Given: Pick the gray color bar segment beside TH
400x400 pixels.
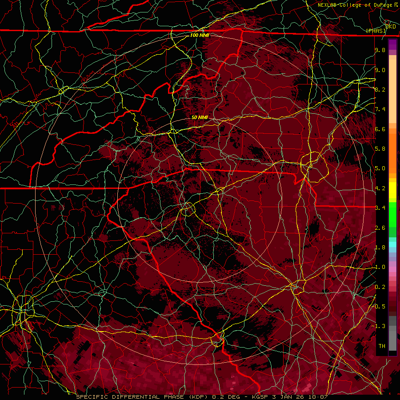Looking at the screenshot, I should (392, 341).
